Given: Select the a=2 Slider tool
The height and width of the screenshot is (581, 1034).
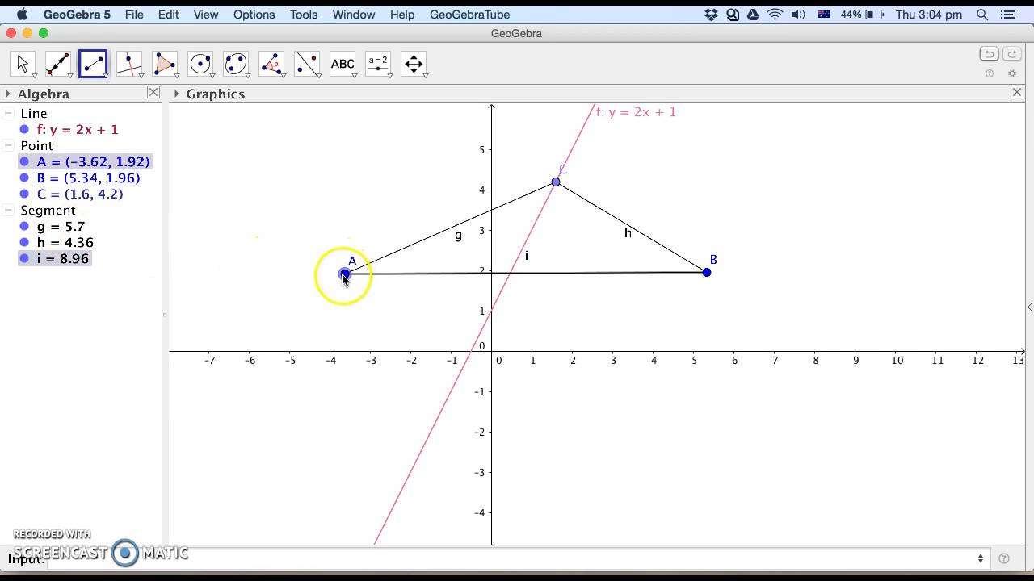Looking at the screenshot, I should [378, 64].
